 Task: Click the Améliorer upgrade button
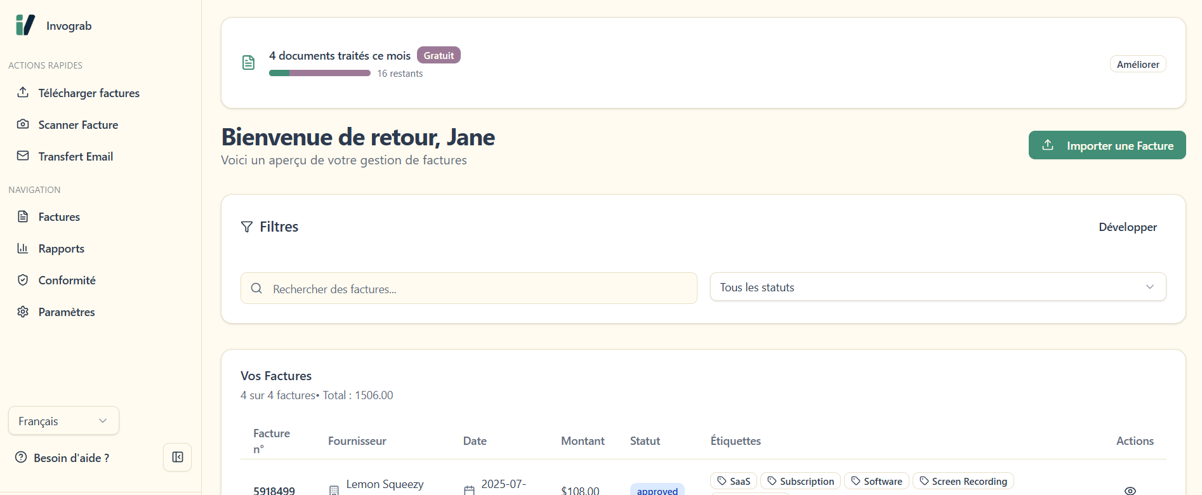point(1138,65)
